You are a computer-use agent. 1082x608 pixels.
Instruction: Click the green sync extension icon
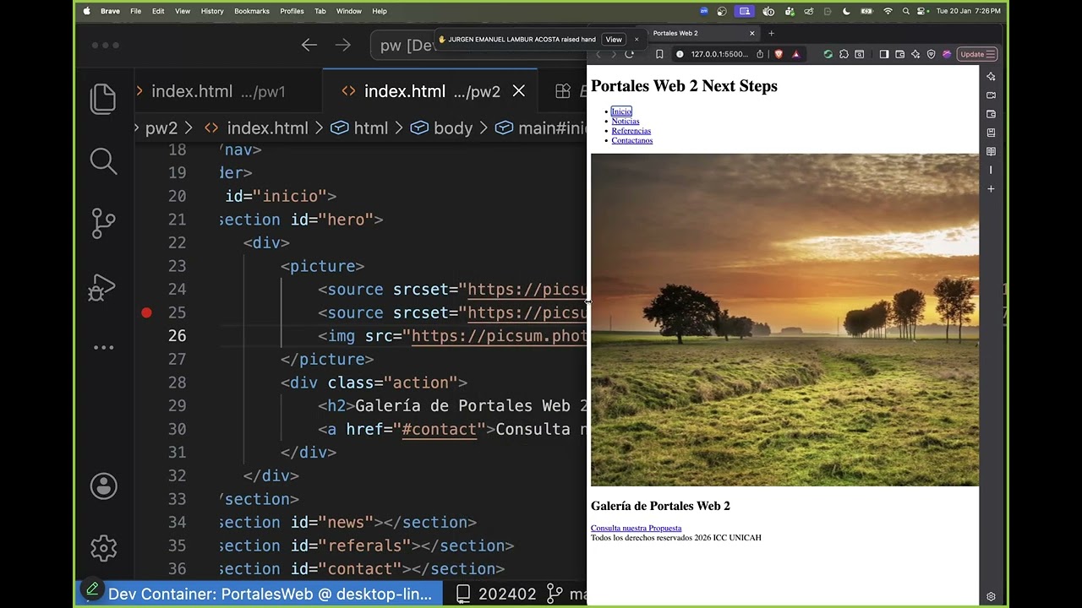828,54
